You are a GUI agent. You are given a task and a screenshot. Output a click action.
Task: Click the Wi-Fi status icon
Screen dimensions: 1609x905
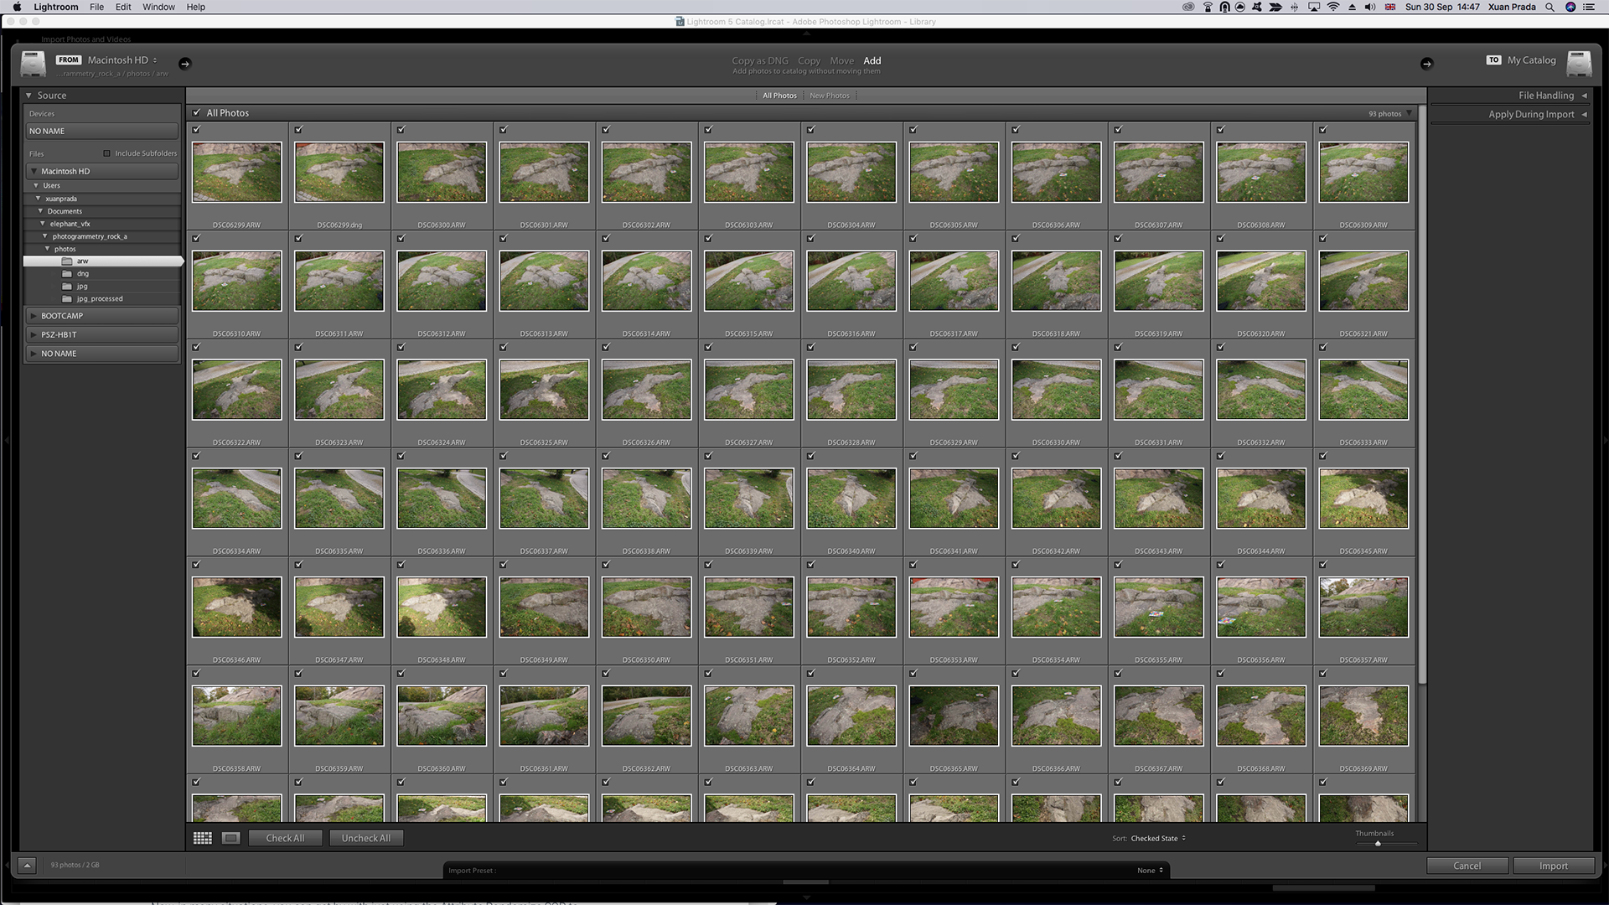[x=1332, y=7]
